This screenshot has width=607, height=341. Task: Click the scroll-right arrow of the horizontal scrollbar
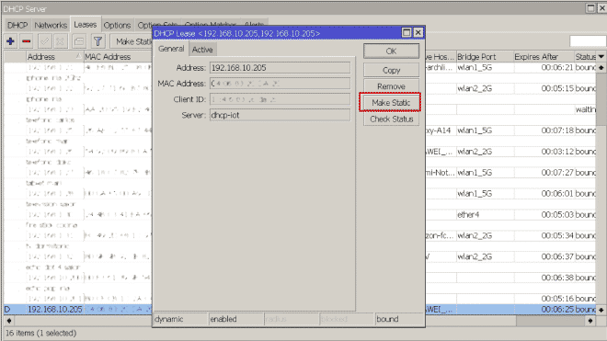590,321
